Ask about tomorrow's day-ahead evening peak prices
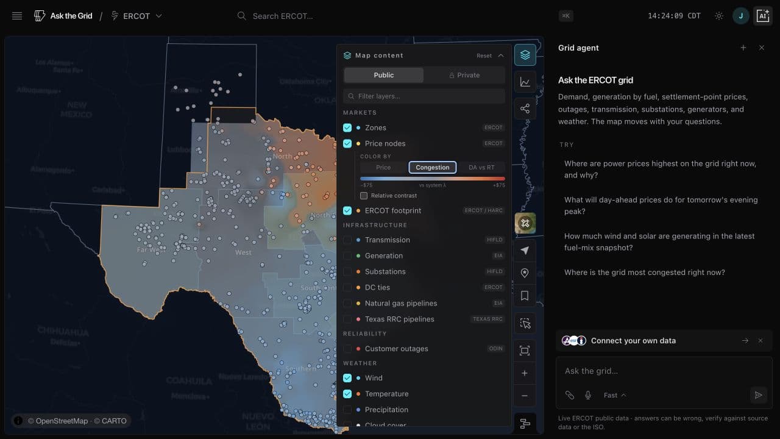 [664, 205]
